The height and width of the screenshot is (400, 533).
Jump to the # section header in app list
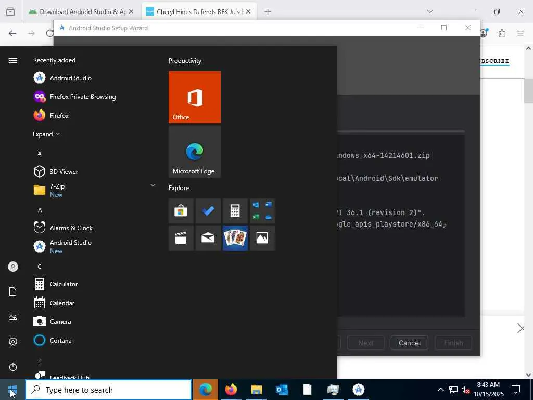[40, 154]
